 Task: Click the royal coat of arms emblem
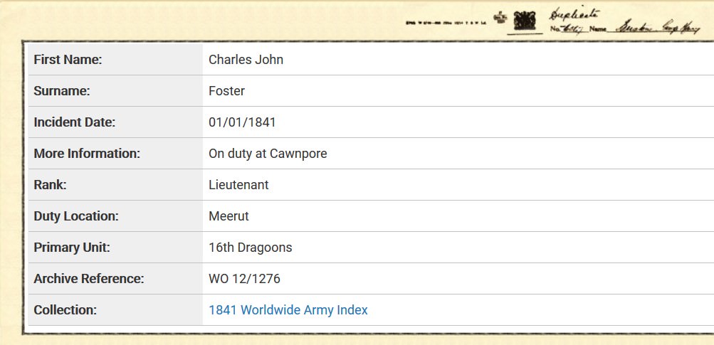tap(525, 21)
